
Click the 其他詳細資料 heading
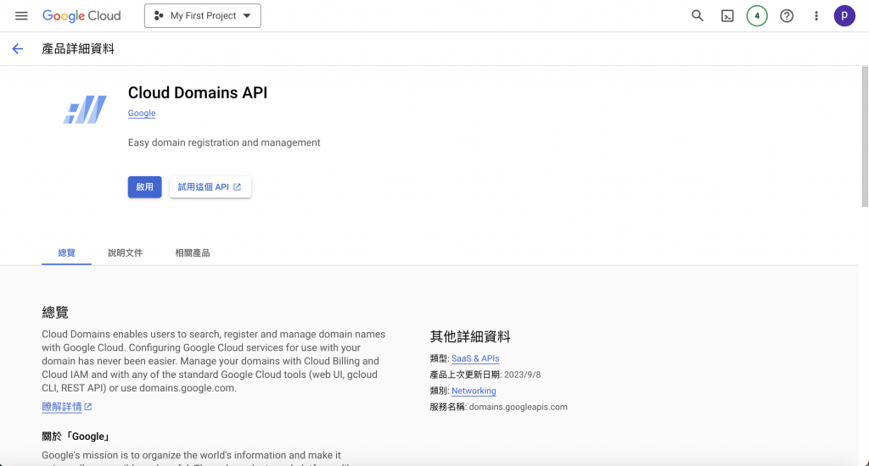point(470,336)
